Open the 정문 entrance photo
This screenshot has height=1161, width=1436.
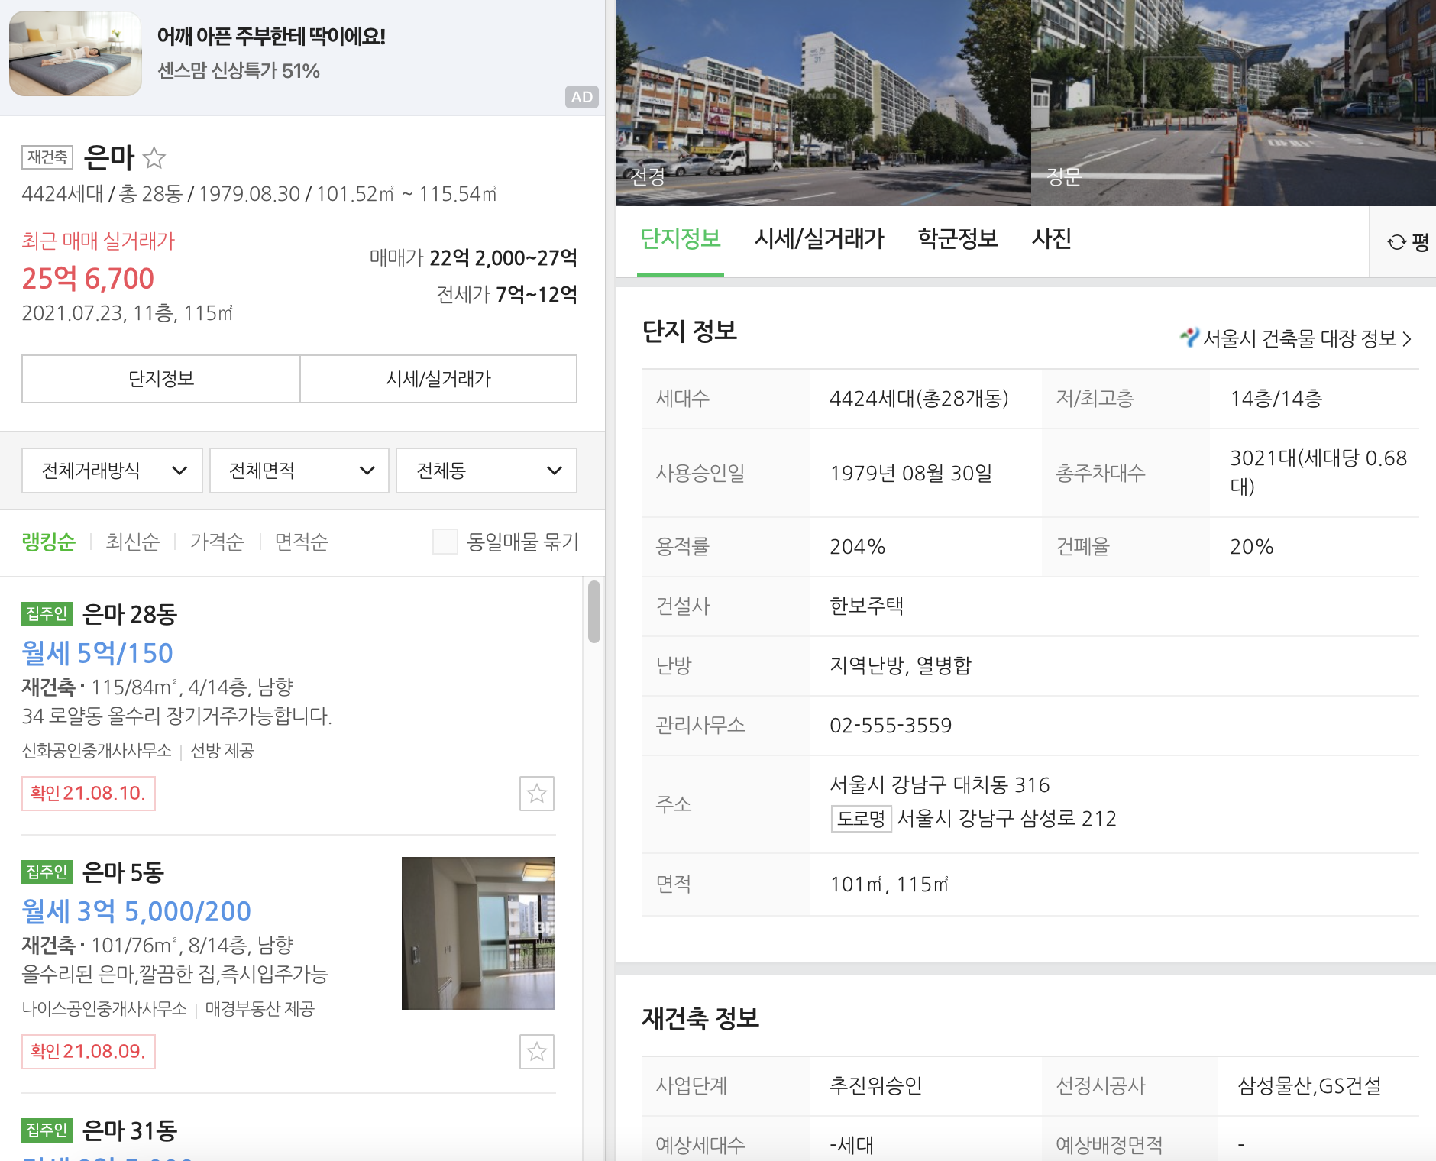point(1234,103)
